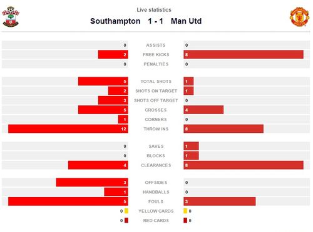This screenshot has width=313, height=232.
Task: Click the Man Utd team name
Action: point(186,21)
